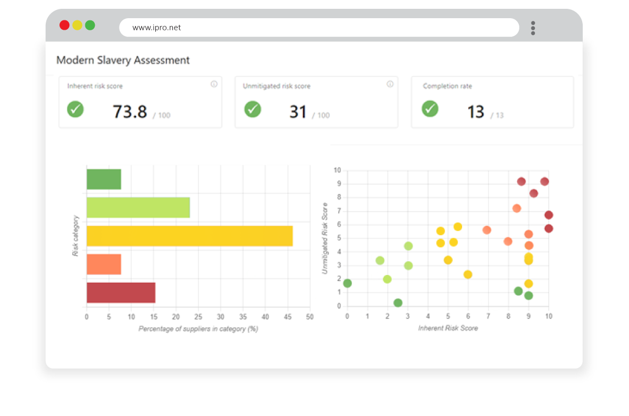Click the green scatter point at origin
Viewport: 629px width, 416px height.
(x=348, y=283)
